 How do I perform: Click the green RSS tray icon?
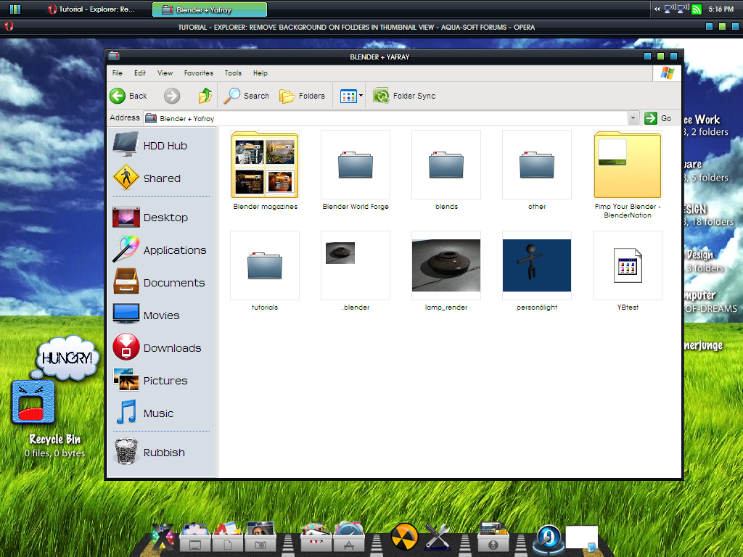696,9
